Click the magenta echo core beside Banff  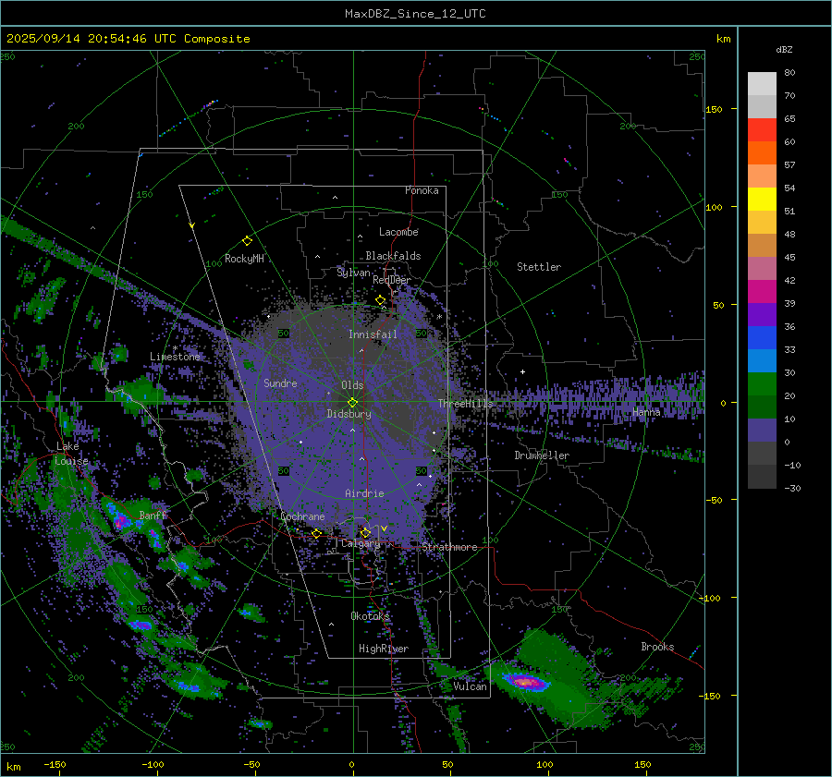click(x=120, y=522)
